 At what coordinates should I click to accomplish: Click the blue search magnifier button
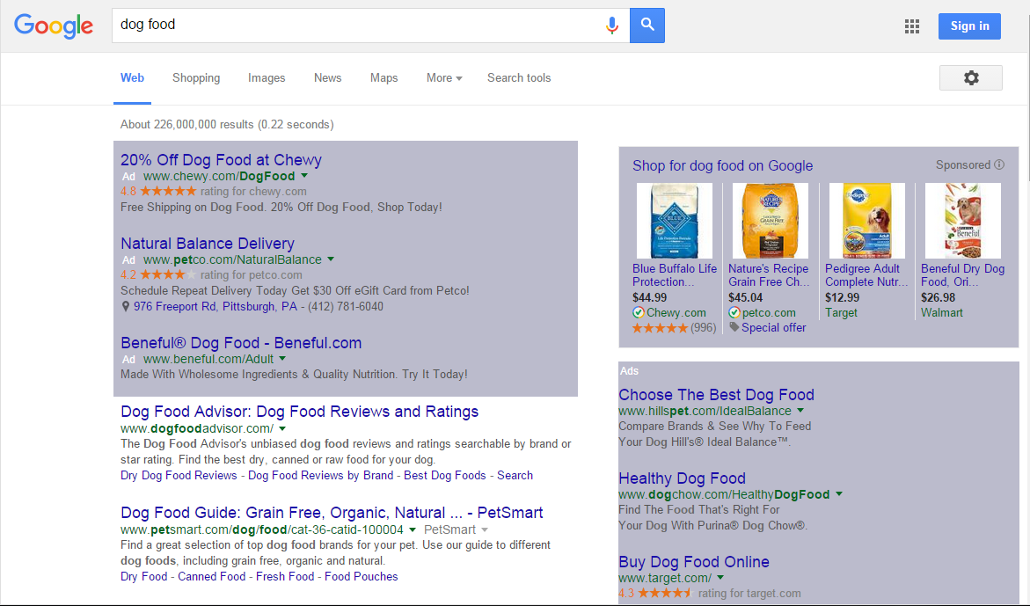pos(647,26)
